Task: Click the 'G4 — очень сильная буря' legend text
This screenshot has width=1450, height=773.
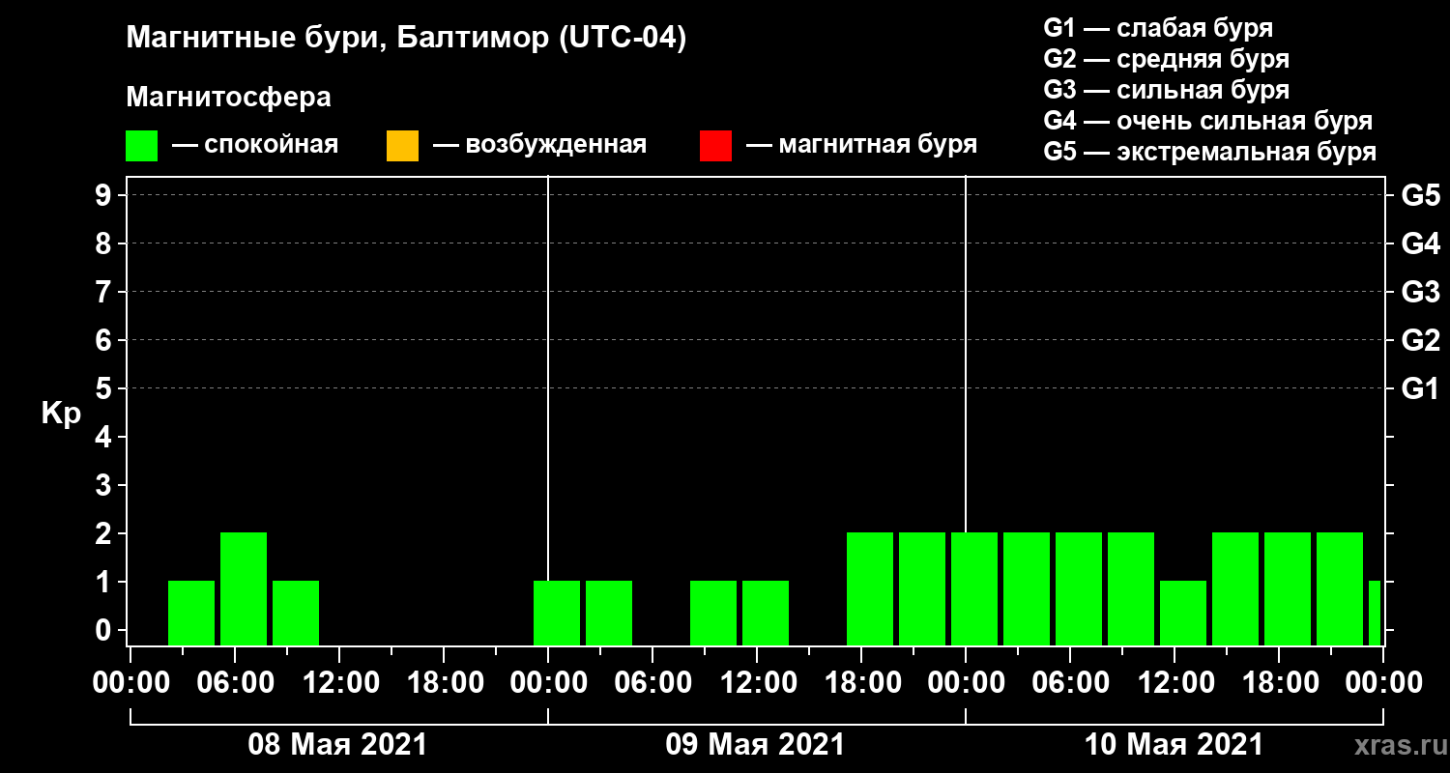Action: (x=1207, y=121)
